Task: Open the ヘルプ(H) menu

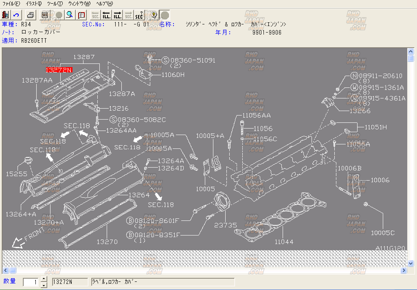Action: point(105,4)
